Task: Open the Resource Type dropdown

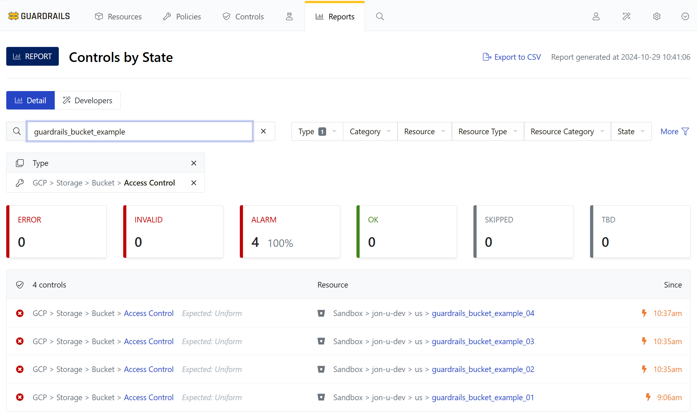Action: tap(487, 131)
